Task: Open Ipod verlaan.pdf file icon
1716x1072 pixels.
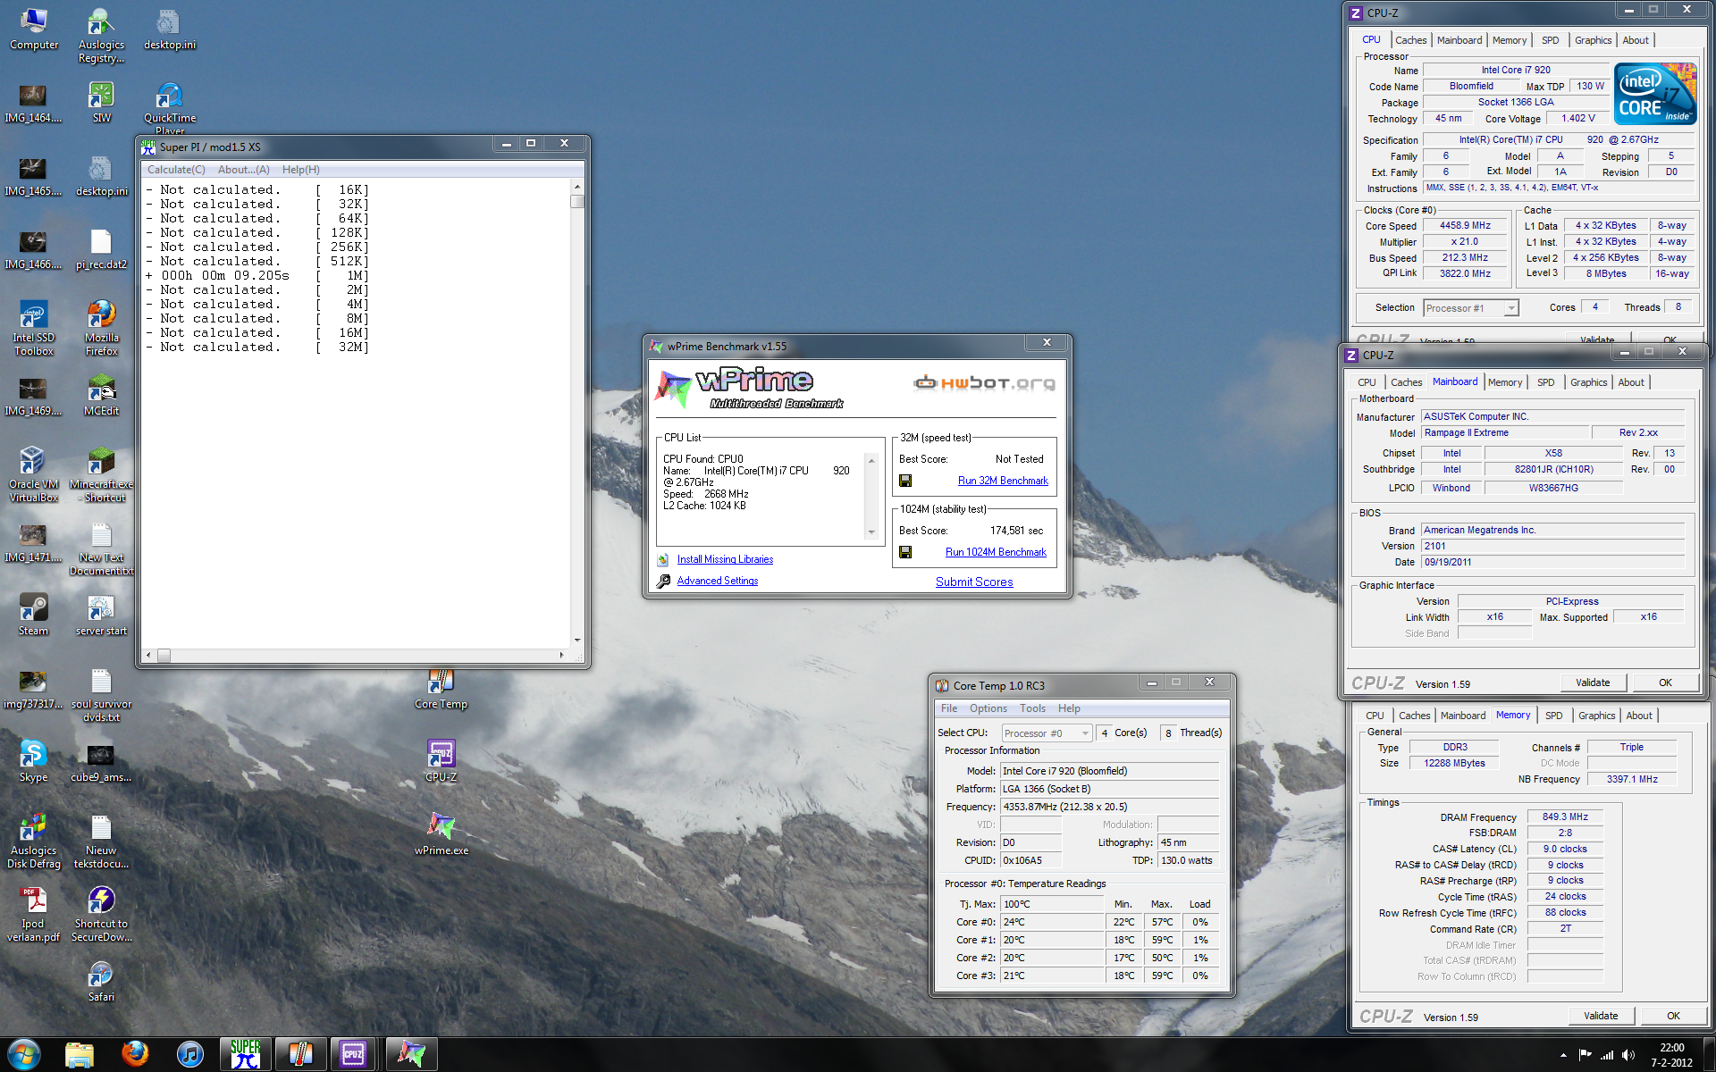Action: click(x=34, y=914)
